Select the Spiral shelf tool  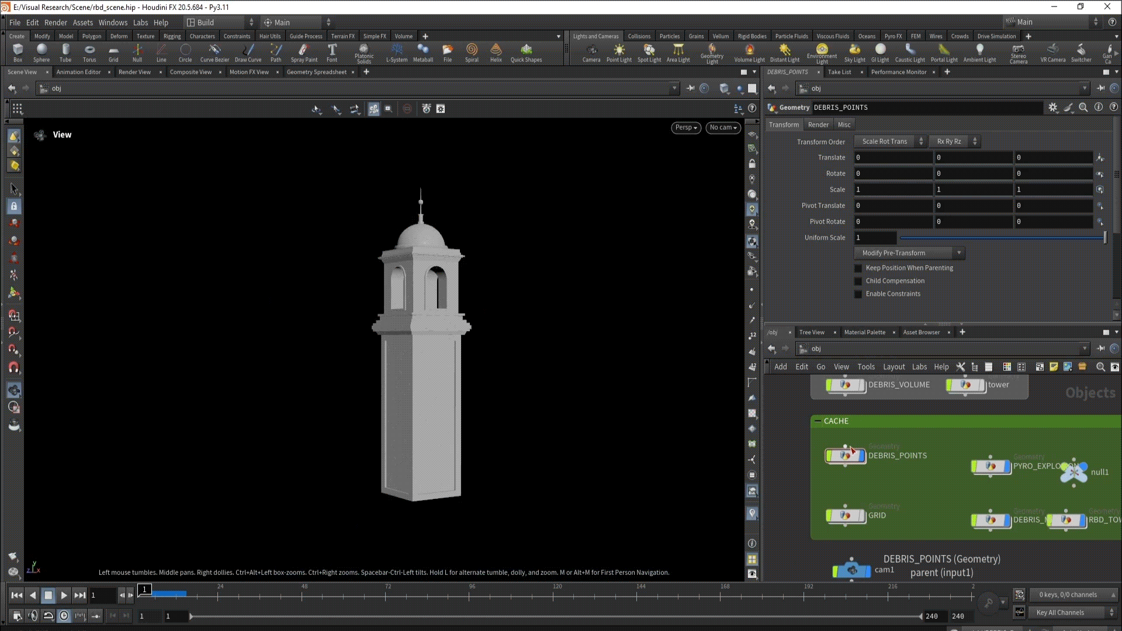point(471,52)
